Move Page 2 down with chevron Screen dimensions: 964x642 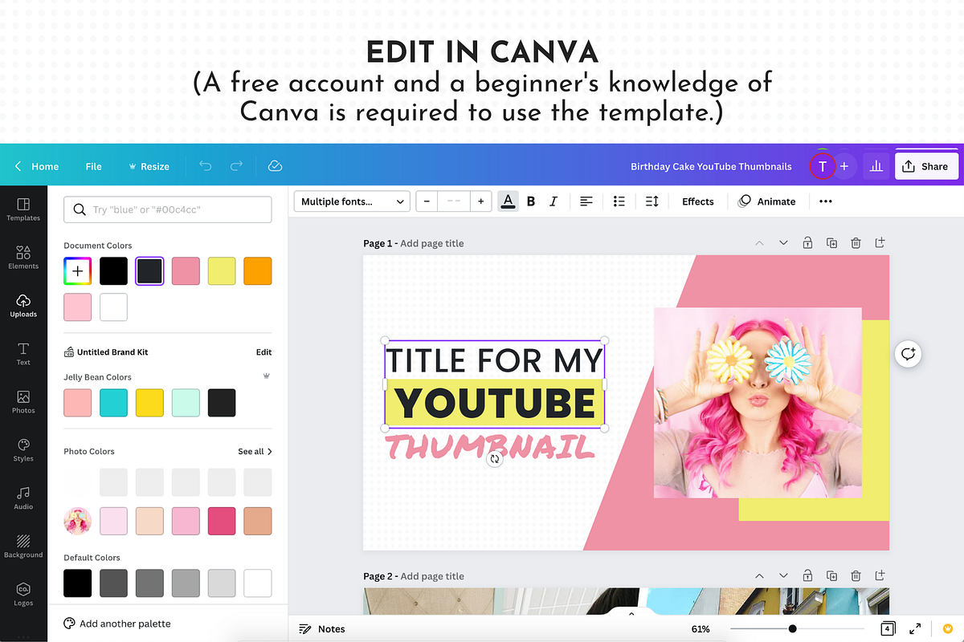pos(783,575)
